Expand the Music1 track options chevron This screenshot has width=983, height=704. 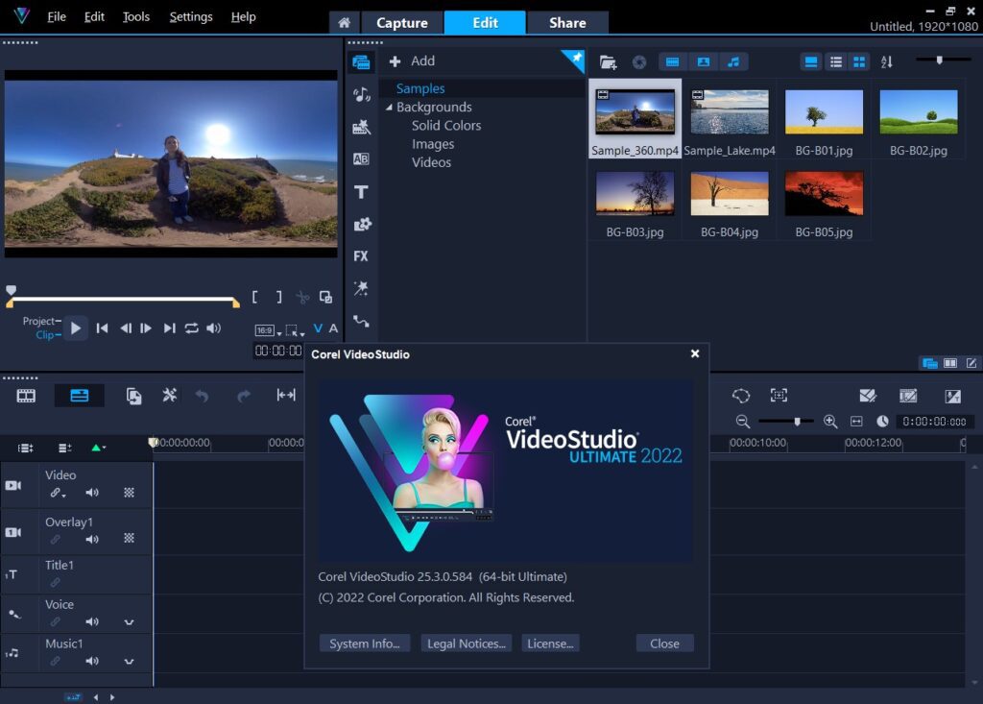pyautogui.click(x=130, y=661)
